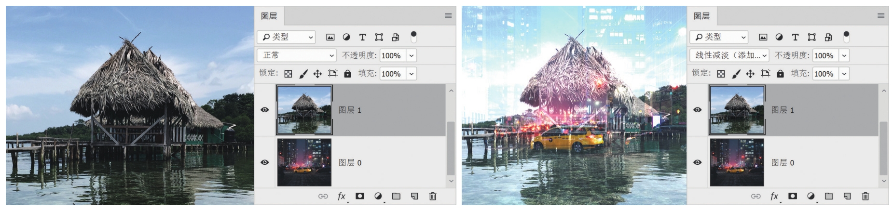This screenshot has width=893, height=211.
Task: Open 类型 filter dropdown in left panel
Action: pyautogui.click(x=286, y=37)
